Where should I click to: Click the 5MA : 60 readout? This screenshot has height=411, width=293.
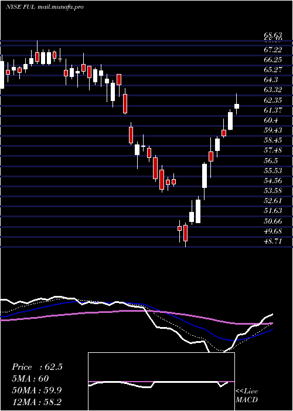[x=30, y=379]
